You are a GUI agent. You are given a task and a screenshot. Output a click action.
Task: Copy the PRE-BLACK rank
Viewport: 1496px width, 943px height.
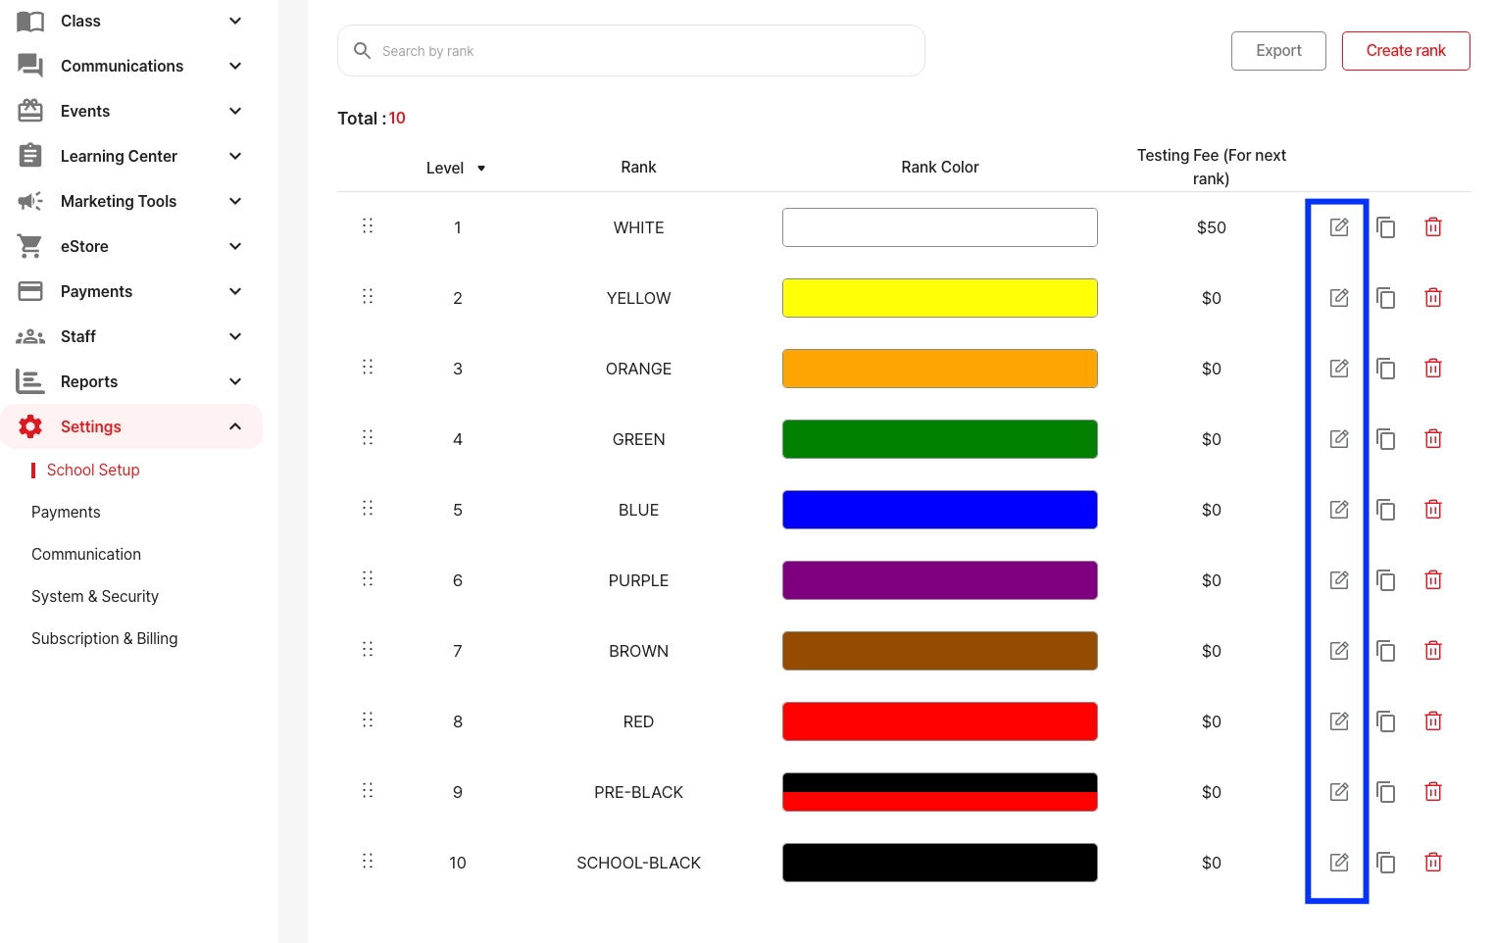coord(1386,791)
